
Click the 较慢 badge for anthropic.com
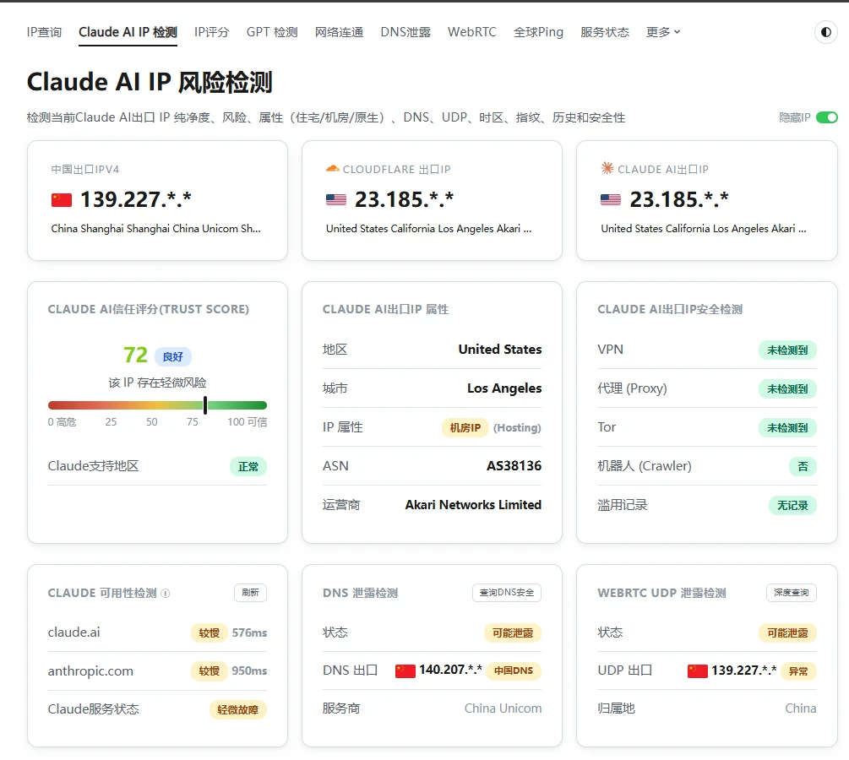[209, 671]
